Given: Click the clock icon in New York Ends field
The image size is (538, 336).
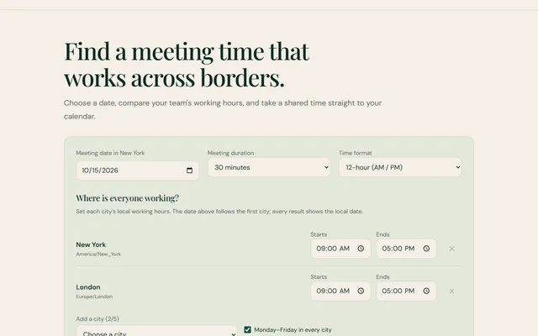Looking at the screenshot, I should (426, 249).
